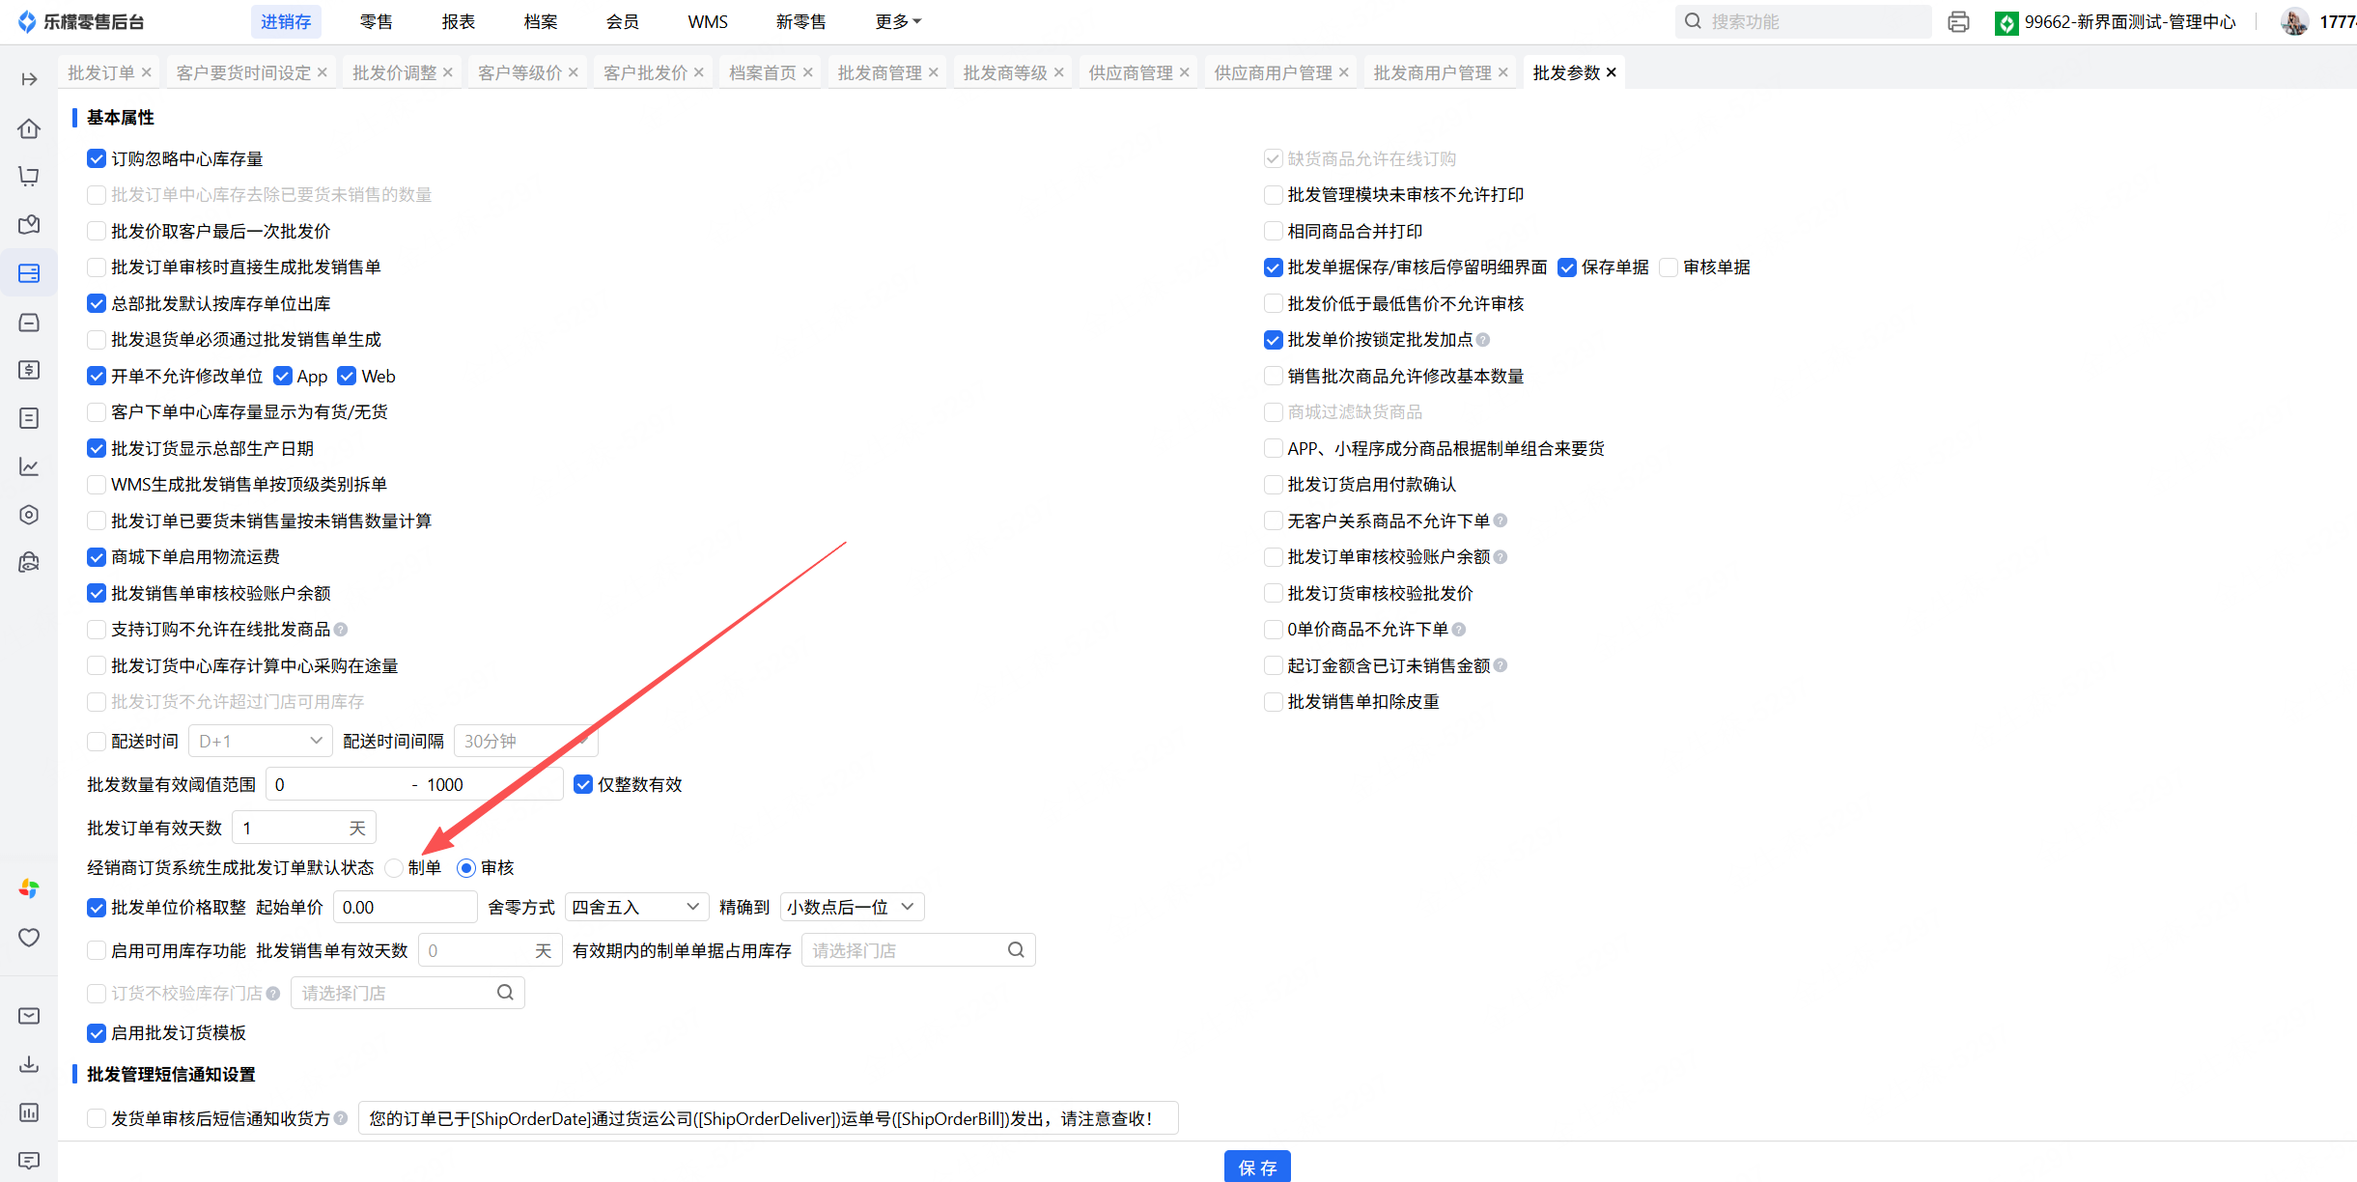Toggle 订购忽略中心库存量 checkbox
Image resolution: width=2357 pixels, height=1182 pixels.
(97, 158)
